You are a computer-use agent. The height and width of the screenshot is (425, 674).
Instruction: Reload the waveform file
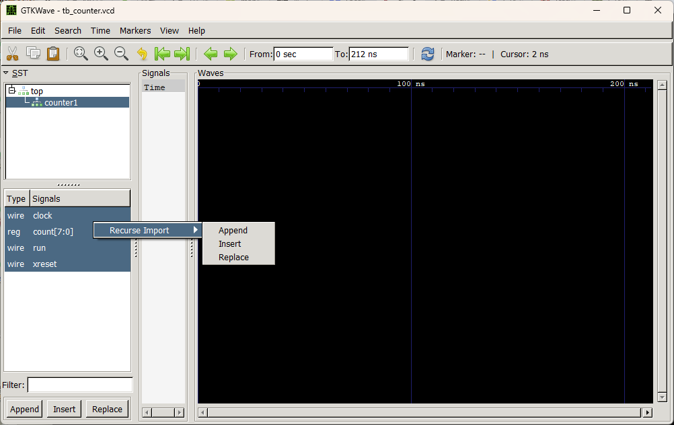(428, 54)
